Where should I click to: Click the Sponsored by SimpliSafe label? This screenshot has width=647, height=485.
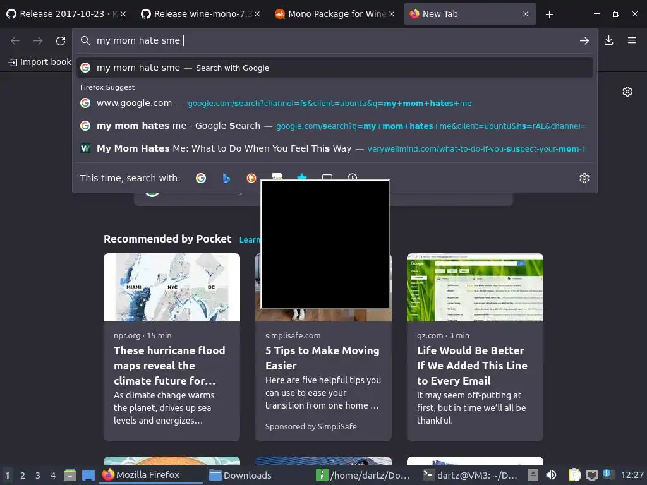pos(311,426)
